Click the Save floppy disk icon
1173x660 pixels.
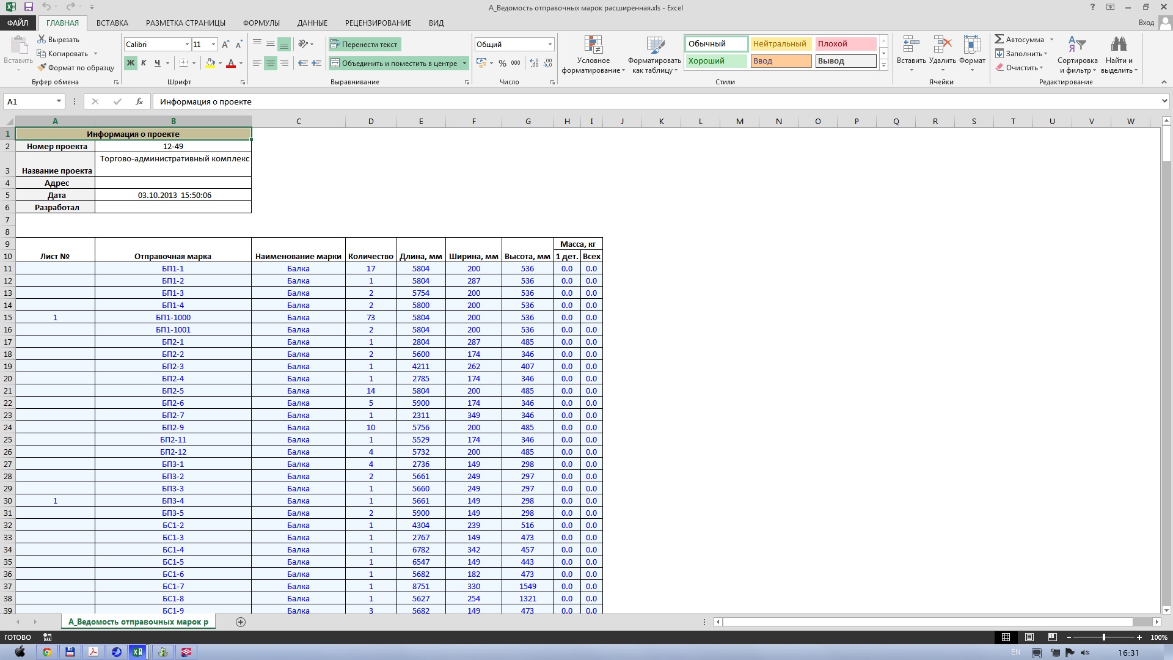[28, 7]
